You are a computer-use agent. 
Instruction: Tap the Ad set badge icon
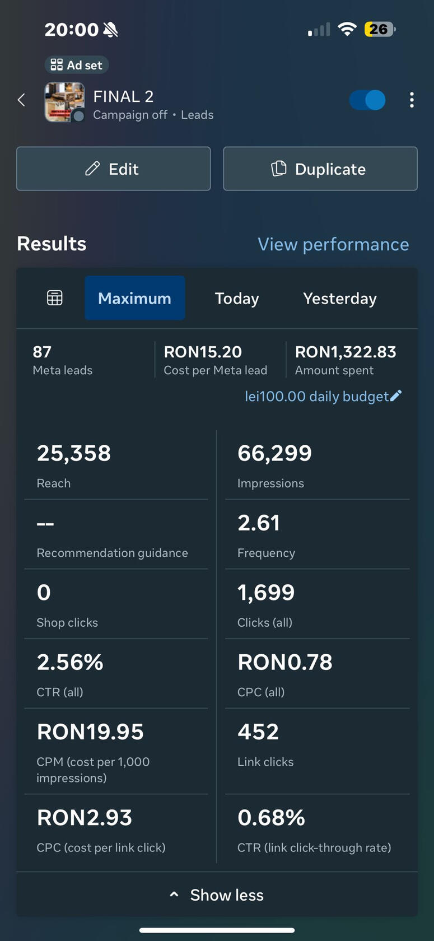pos(57,65)
